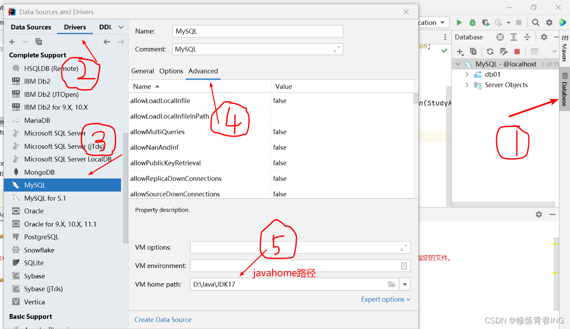Switch to the Options tab
The image size is (570, 329).
(x=171, y=71)
